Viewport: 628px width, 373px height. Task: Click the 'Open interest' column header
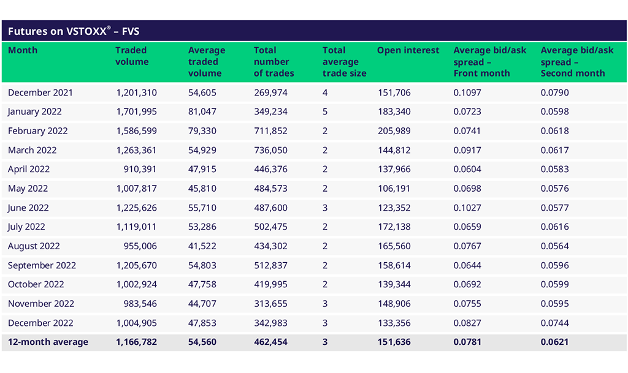408,50
